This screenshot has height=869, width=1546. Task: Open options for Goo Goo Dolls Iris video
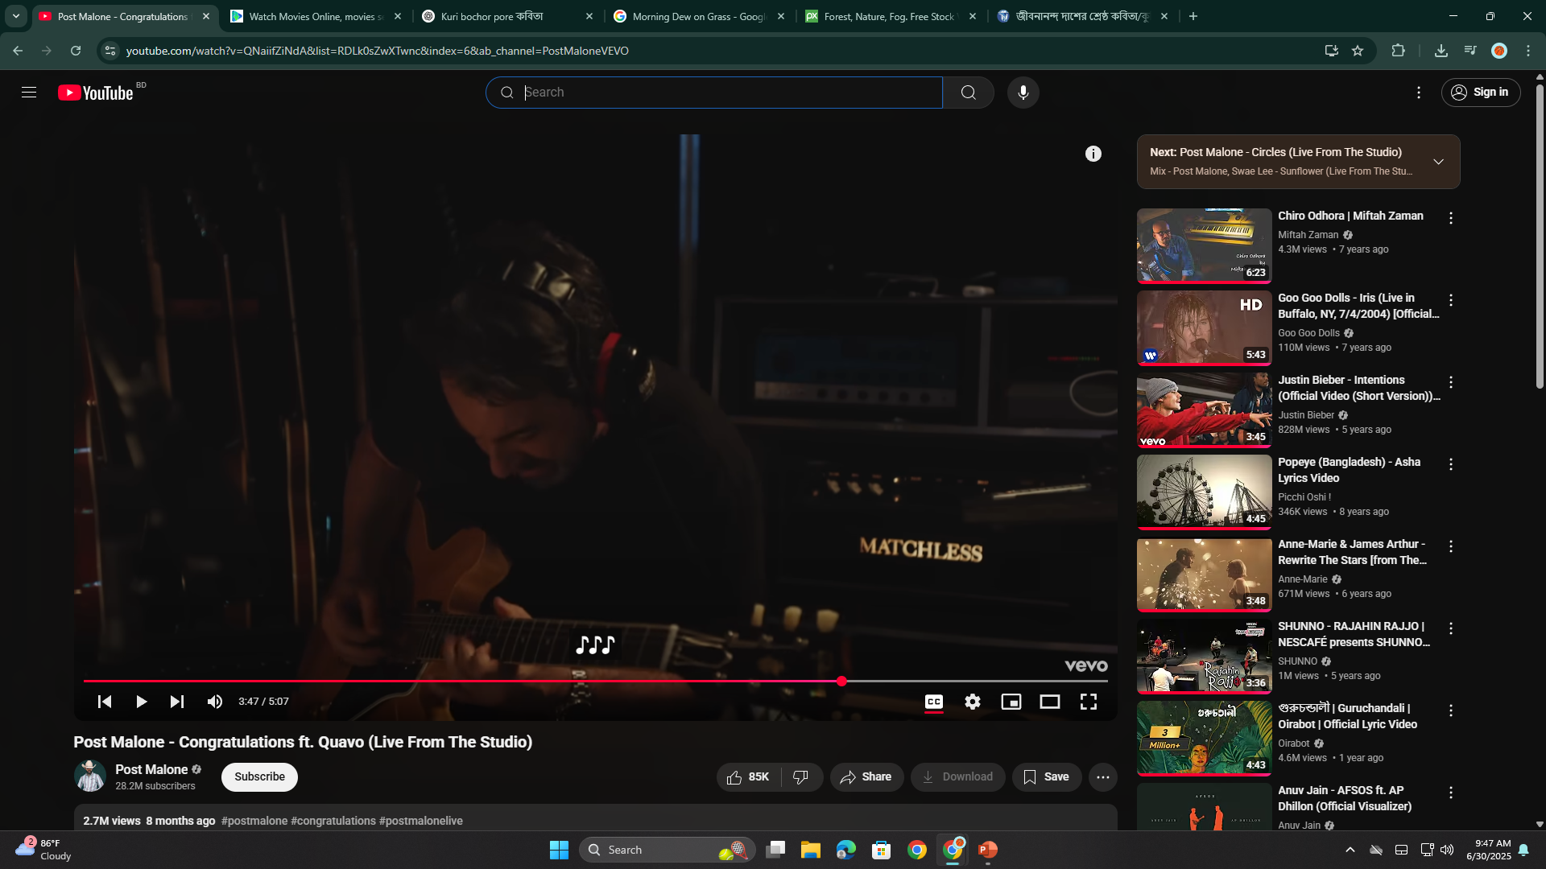click(1451, 300)
